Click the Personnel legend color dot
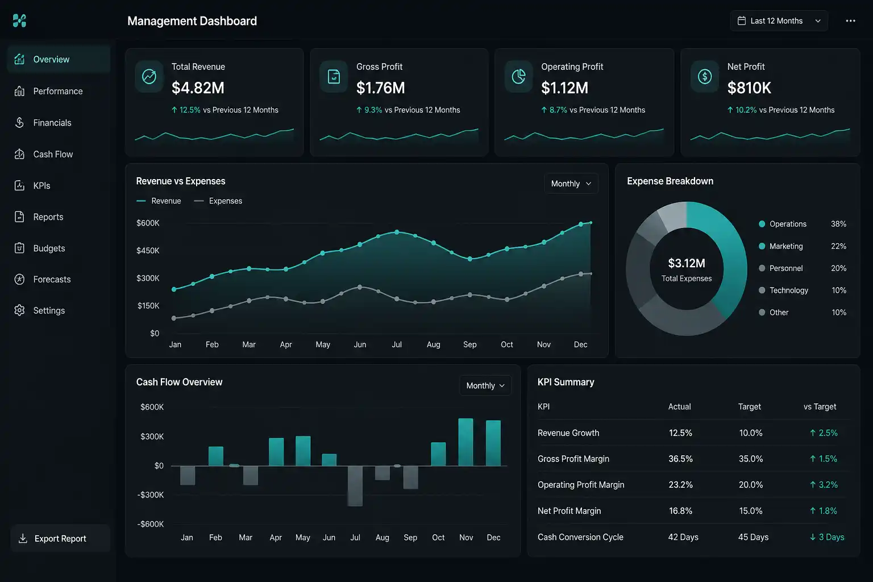 tap(762, 268)
